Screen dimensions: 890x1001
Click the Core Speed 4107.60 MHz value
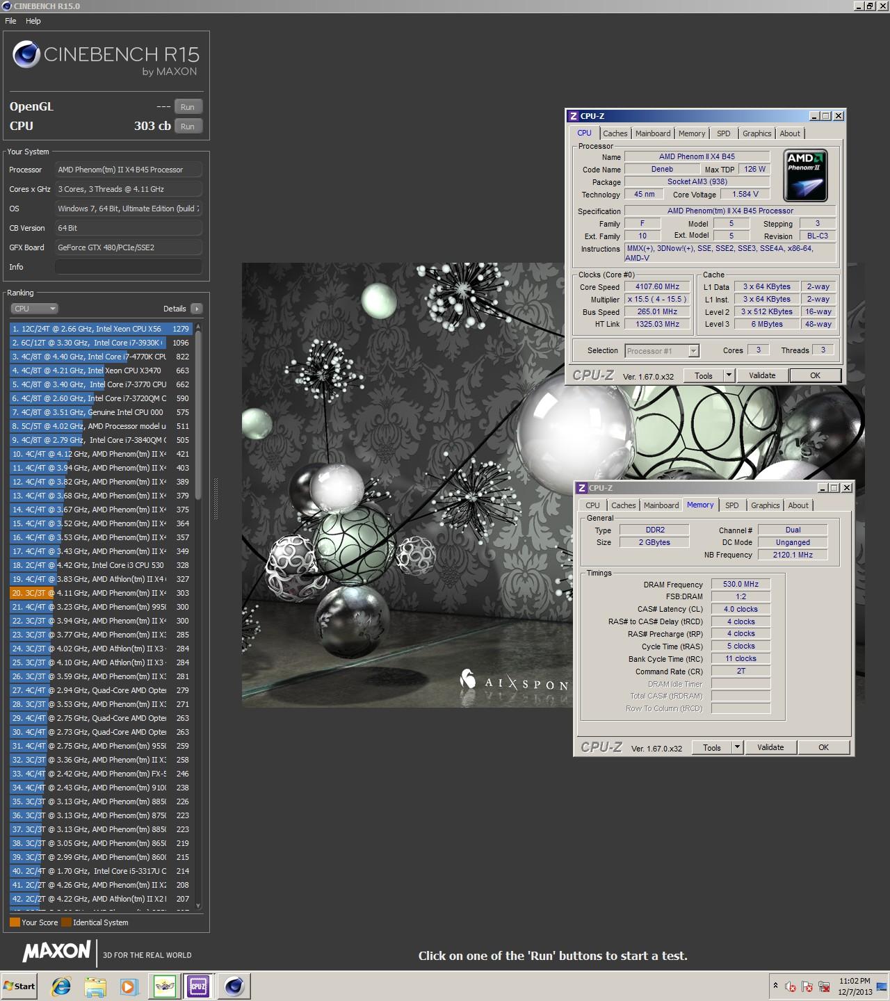[x=657, y=286]
